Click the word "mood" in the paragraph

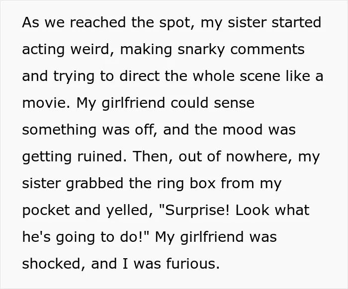(x=243, y=130)
